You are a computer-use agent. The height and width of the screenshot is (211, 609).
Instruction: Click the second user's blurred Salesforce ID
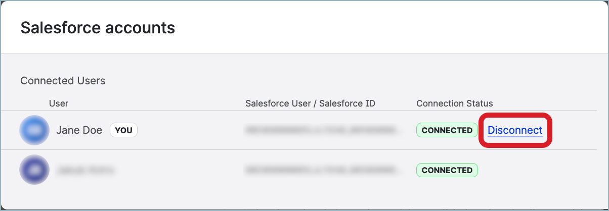coord(324,171)
